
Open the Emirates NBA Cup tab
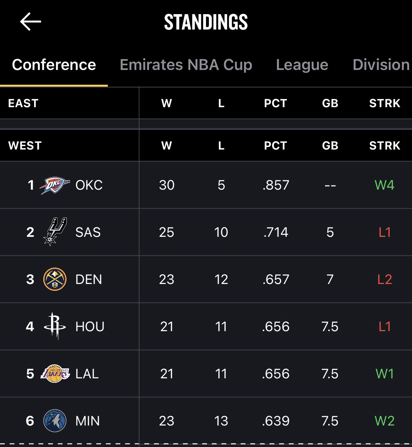186,65
